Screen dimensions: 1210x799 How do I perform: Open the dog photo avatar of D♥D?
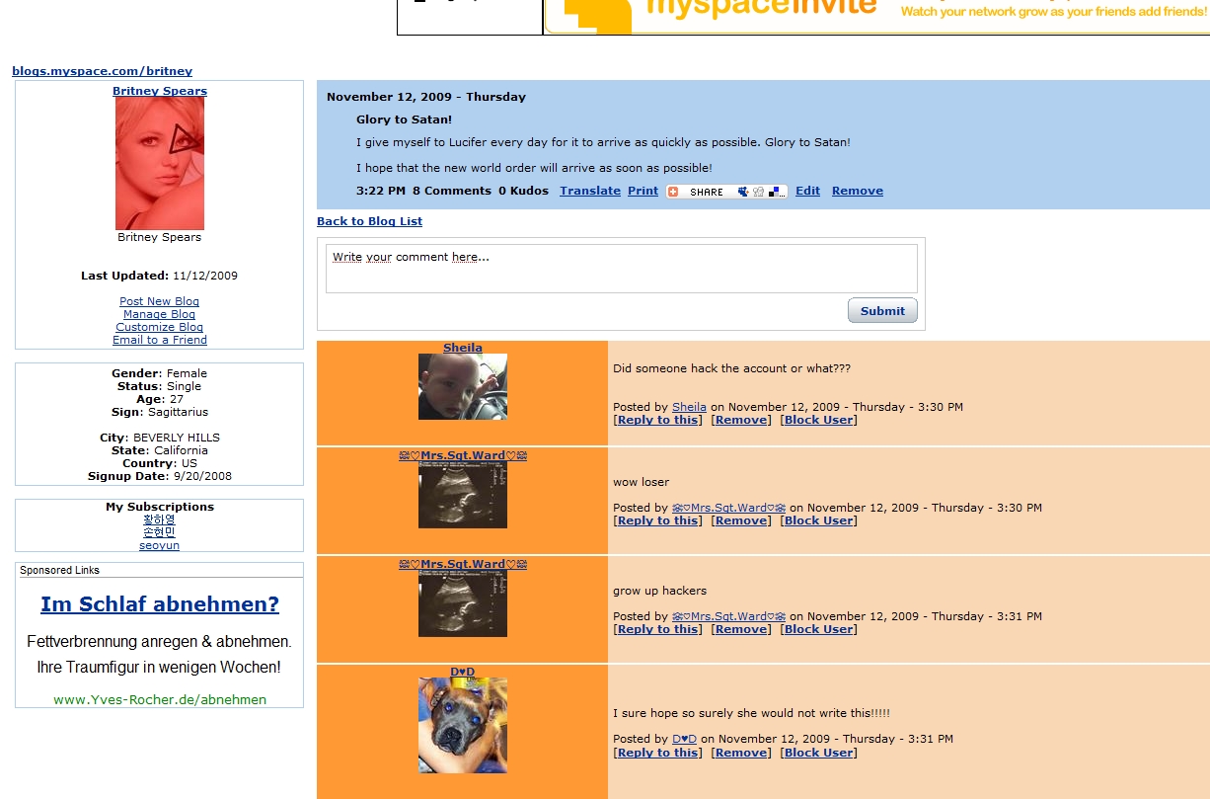point(463,725)
